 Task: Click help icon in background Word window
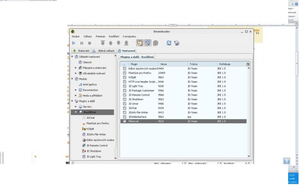(x=296, y=4)
